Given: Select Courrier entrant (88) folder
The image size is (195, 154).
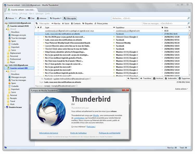Looking at the screenshot, I should (19, 68).
